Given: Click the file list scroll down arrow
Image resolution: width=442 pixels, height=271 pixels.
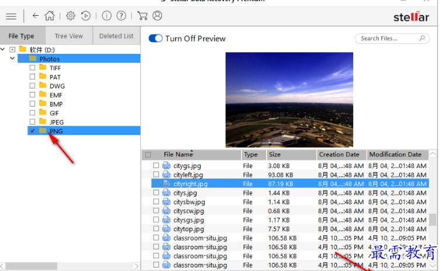Looking at the screenshot, I should (433, 265).
